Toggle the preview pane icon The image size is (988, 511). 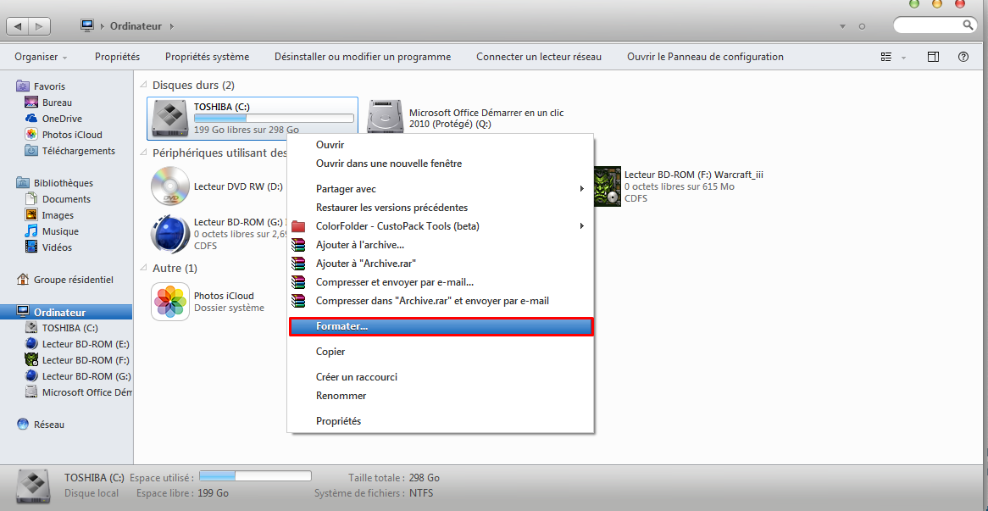click(933, 57)
